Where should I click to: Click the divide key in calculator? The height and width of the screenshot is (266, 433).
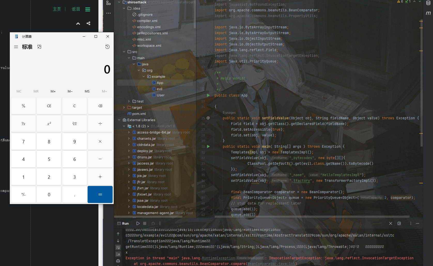click(x=100, y=124)
